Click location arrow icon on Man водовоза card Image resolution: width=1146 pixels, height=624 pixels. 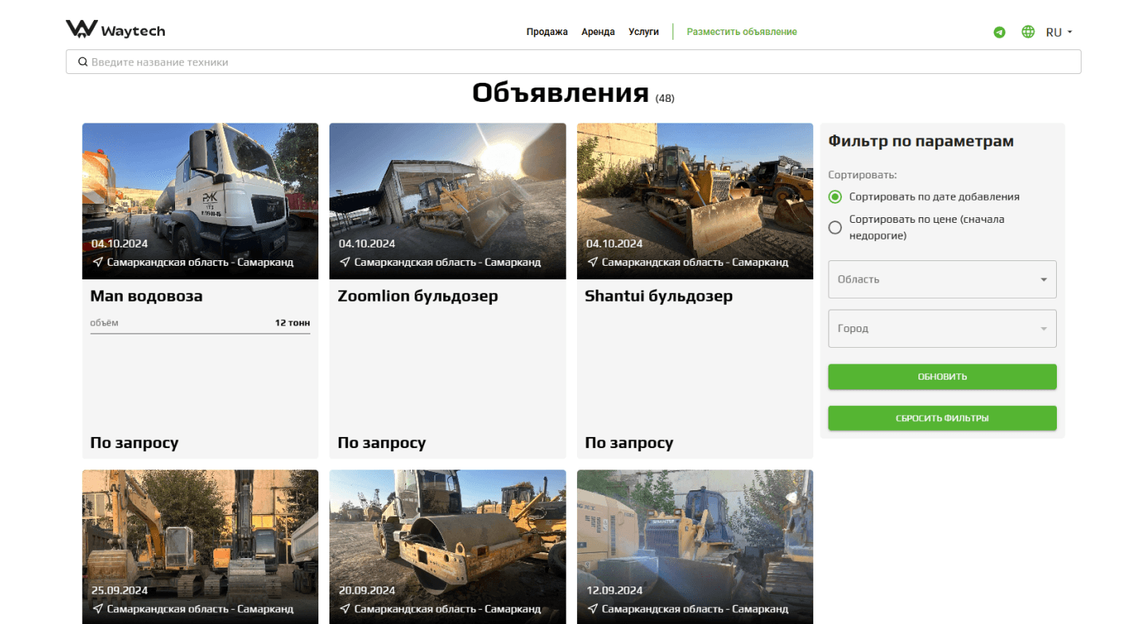(x=97, y=262)
